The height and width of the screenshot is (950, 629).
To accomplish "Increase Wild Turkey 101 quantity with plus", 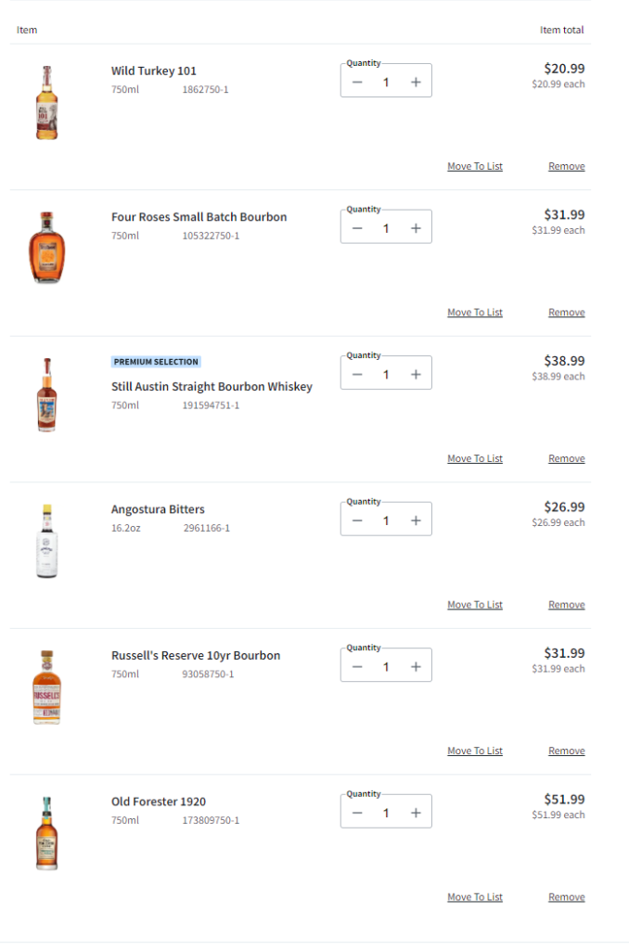I will pos(416,83).
